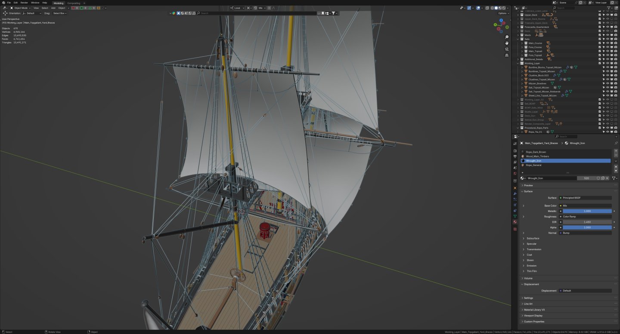This screenshot has height=334, width=620.
Task: Move material slot down arrow
Action: click(x=616, y=171)
